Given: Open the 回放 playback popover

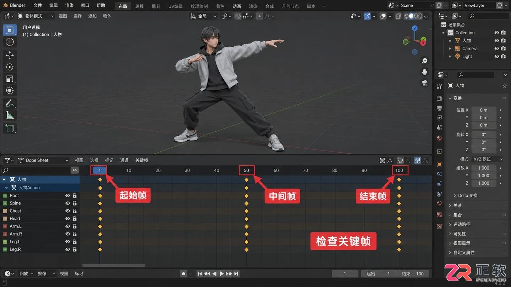Looking at the screenshot, I should click(26, 274).
